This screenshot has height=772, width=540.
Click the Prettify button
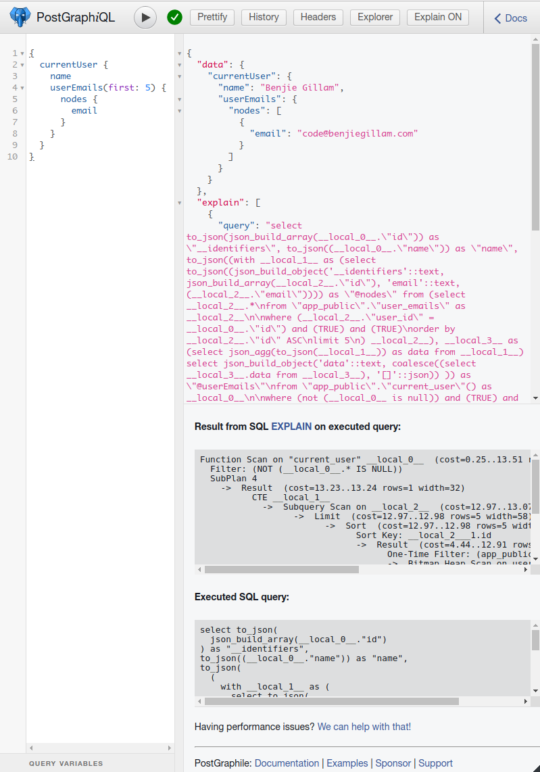pyautogui.click(x=212, y=17)
